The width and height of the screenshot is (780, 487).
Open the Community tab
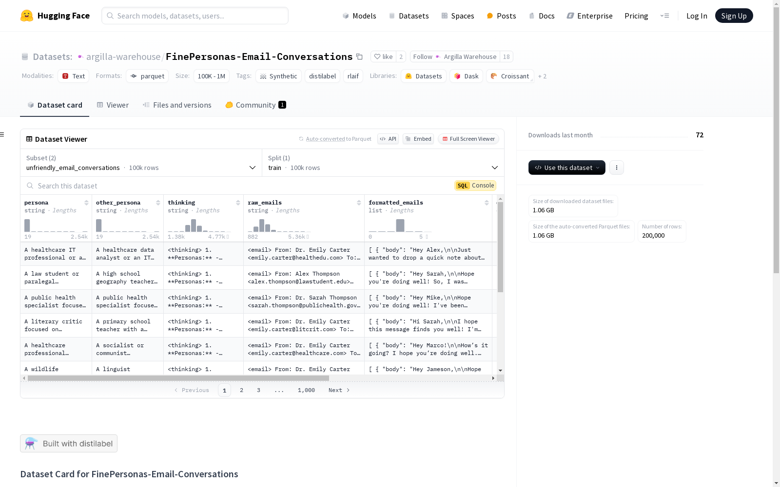click(255, 105)
